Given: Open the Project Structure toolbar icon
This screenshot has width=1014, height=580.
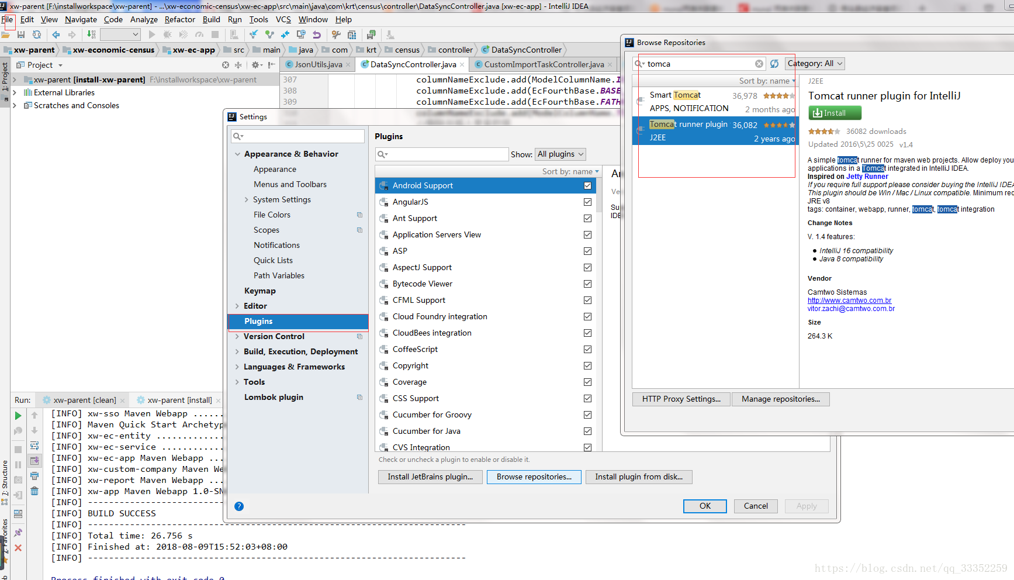Looking at the screenshot, I should (352, 35).
